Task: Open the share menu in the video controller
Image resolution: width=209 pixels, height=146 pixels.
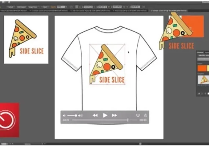Action: pyautogui.click(x=146, y=115)
